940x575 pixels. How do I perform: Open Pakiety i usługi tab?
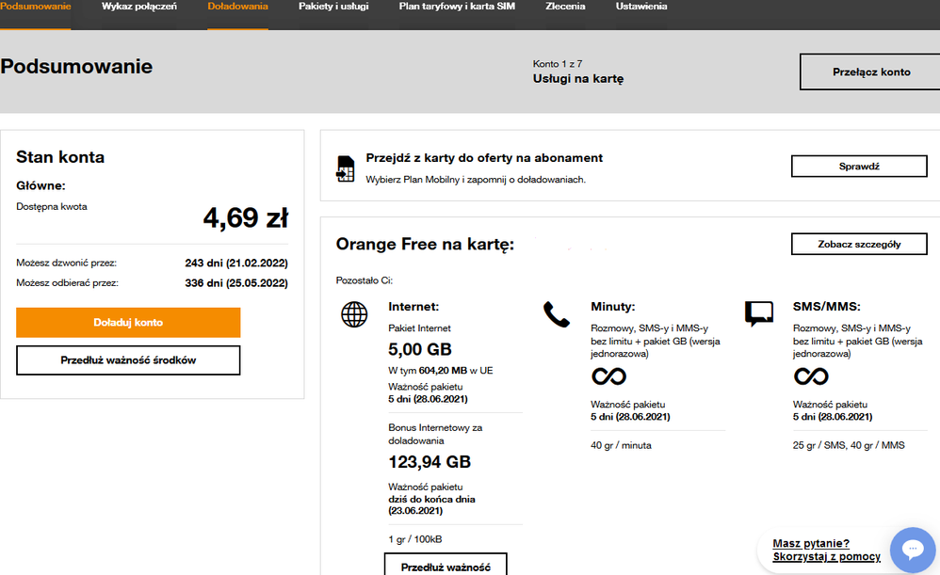(x=333, y=7)
